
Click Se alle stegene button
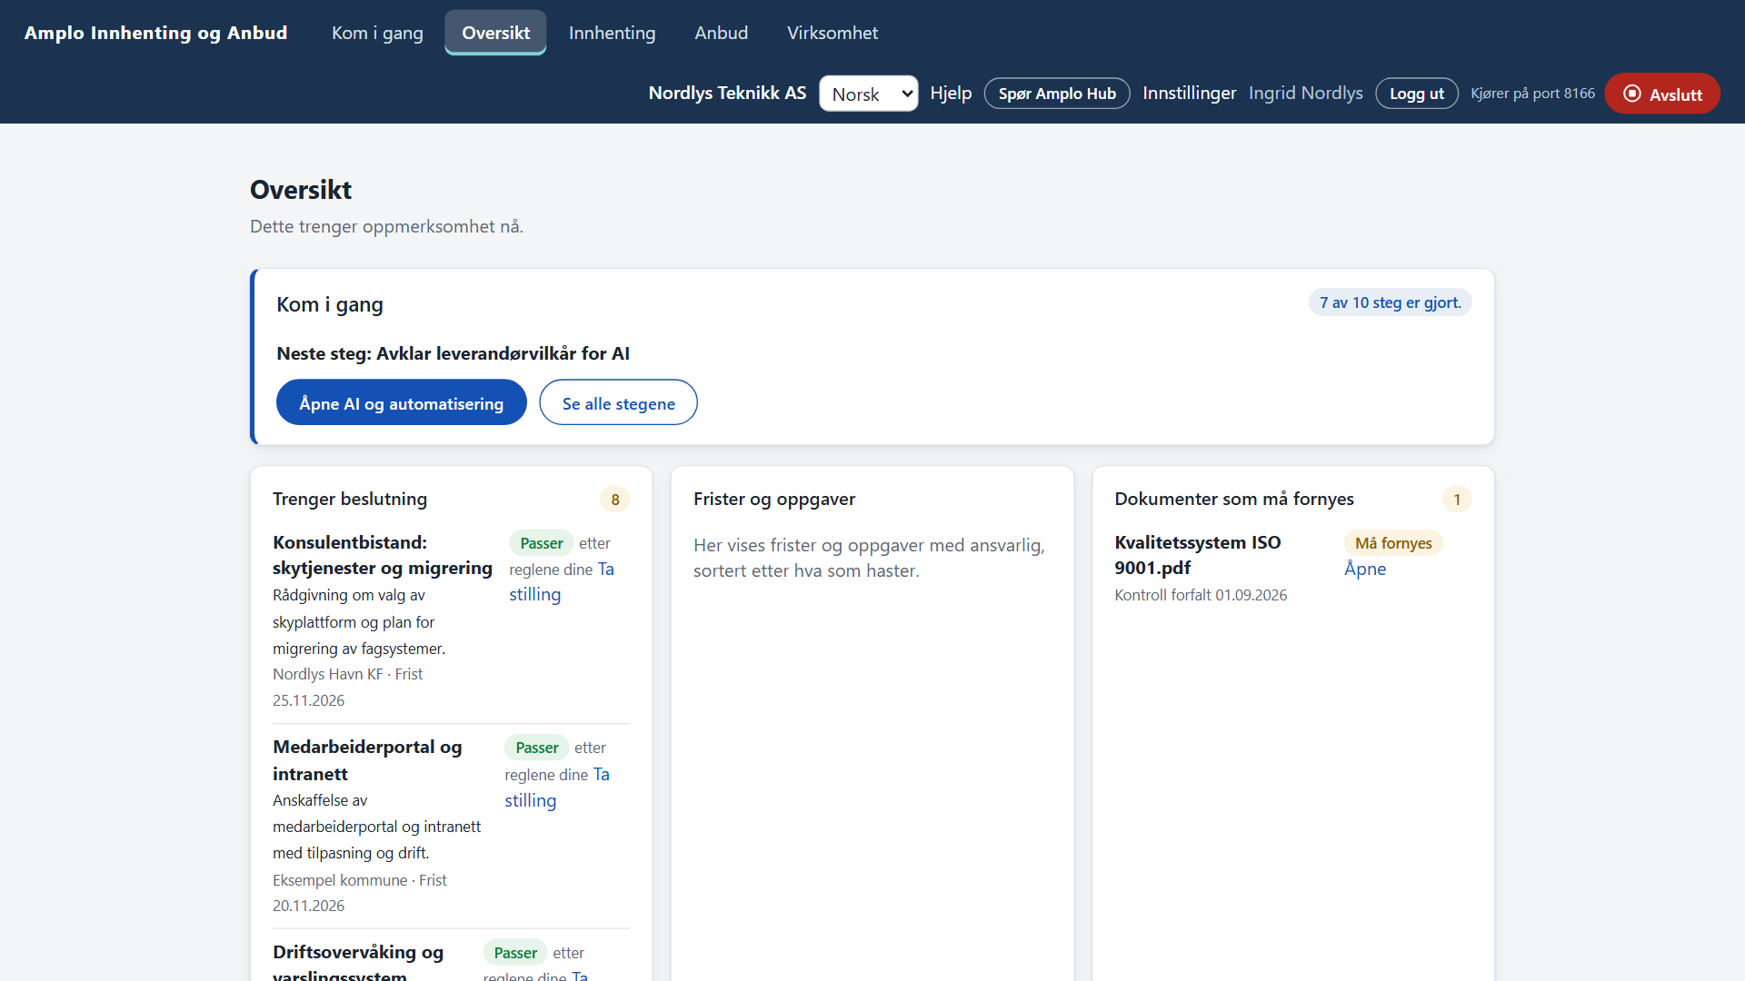click(618, 402)
